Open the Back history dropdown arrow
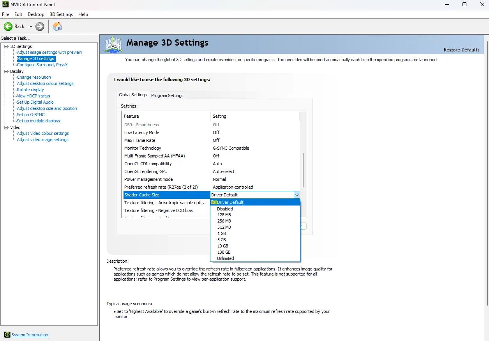This screenshot has width=489, height=341. (x=31, y=27)
